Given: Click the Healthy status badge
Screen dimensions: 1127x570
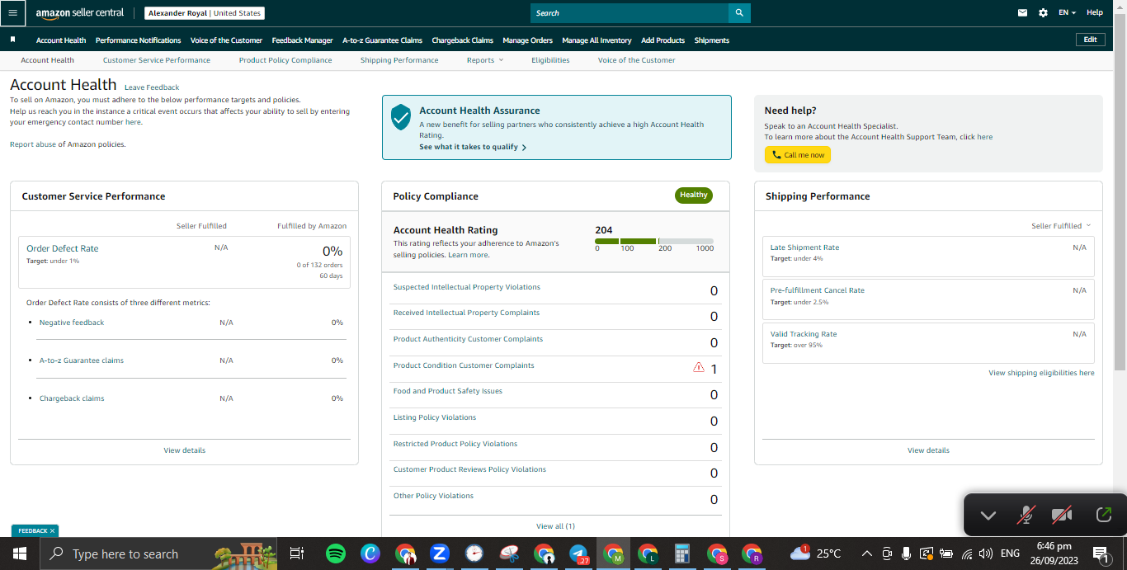Looking at the screenshot, I should pyautogui.click(x=694, y=195).
